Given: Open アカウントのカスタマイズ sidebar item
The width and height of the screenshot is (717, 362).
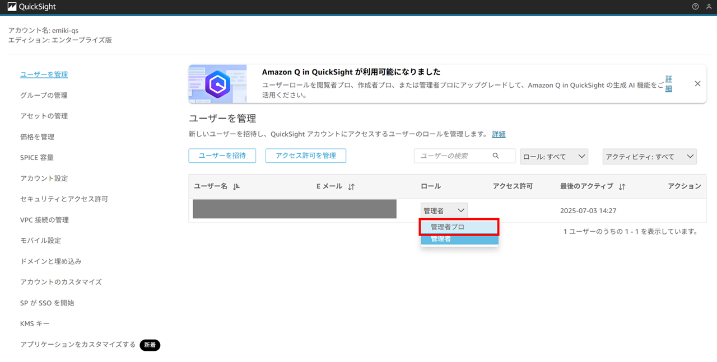Looking at the screenshot, I should [x=61, y=282].
